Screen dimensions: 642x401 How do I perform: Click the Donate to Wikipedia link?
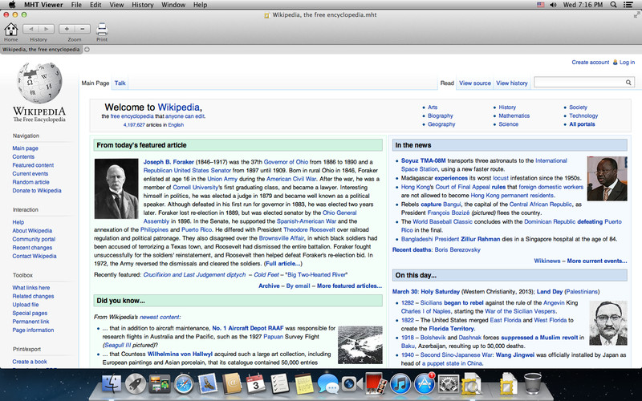pos(37,191)
